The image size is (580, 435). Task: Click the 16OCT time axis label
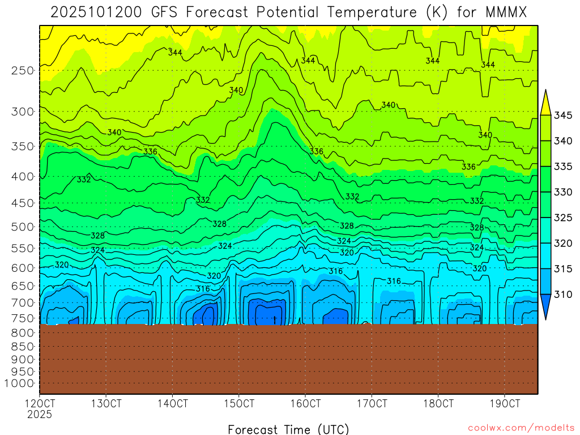[x=305, y=403]
